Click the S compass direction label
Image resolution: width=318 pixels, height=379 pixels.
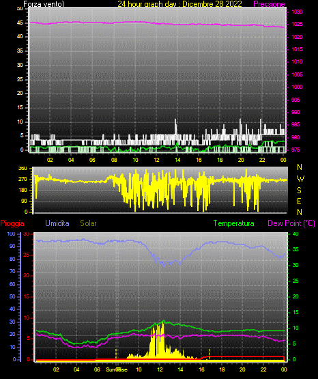pyautogui.click(x=299, y=191)
